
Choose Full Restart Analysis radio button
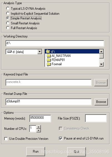point(8,28)
